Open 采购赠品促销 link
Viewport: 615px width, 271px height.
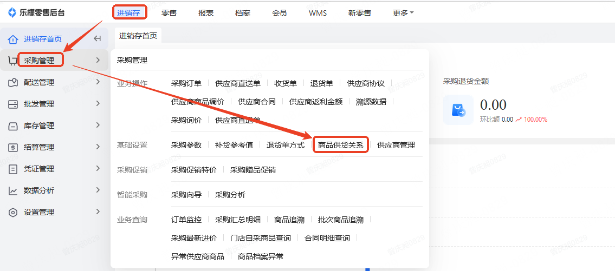pyautogui.click(x=253, y=170)
